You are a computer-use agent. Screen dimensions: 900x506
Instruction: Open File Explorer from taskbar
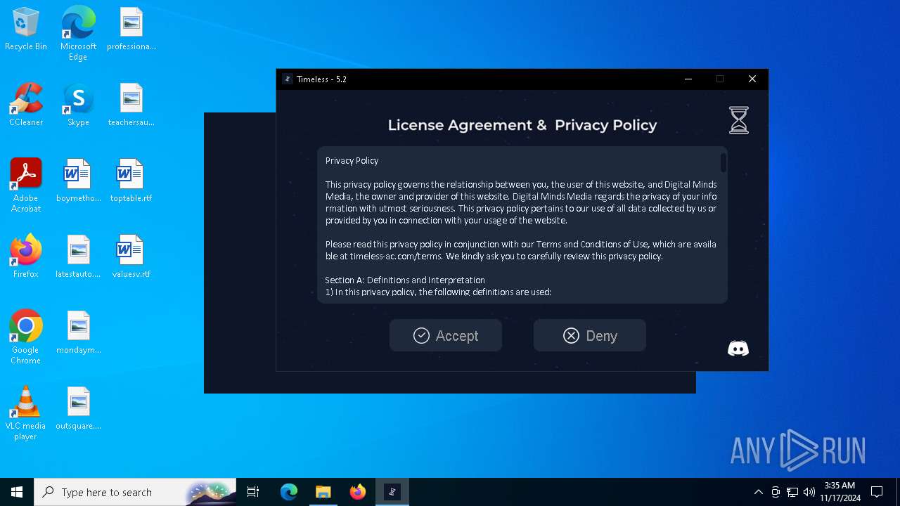click(x=323, y=492)
